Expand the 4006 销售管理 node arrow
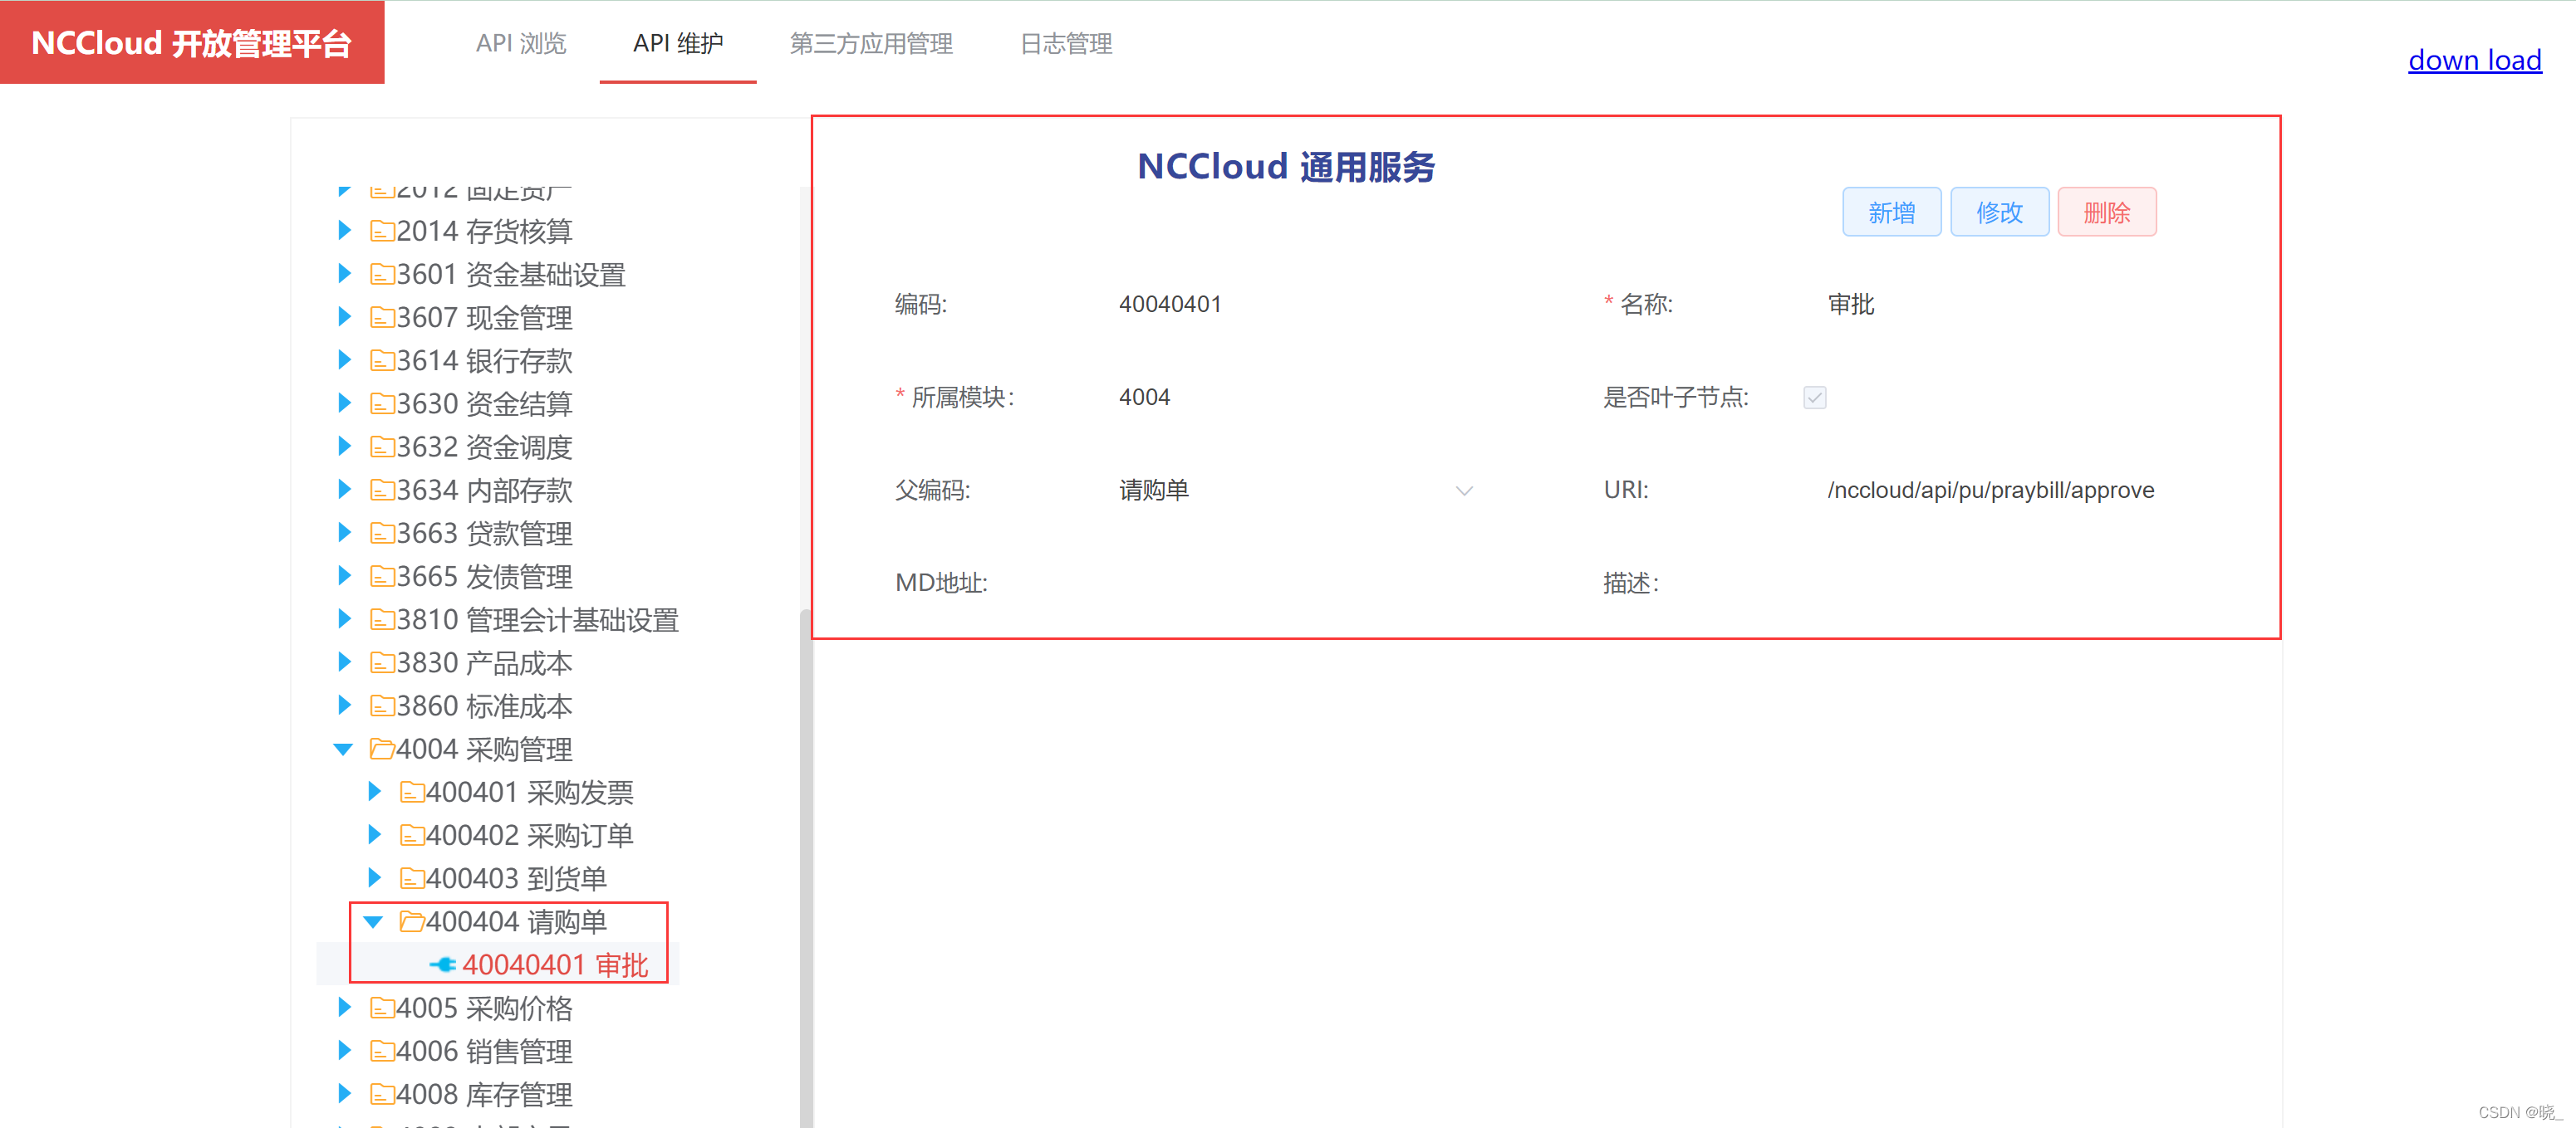The height and width of the screenshot is (1128, 2576). coord(344,1051)
